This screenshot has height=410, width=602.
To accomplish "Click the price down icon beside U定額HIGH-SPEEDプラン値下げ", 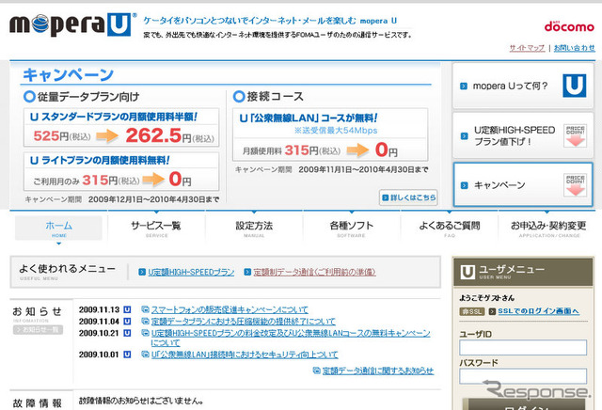I will (x=575, y=135).
